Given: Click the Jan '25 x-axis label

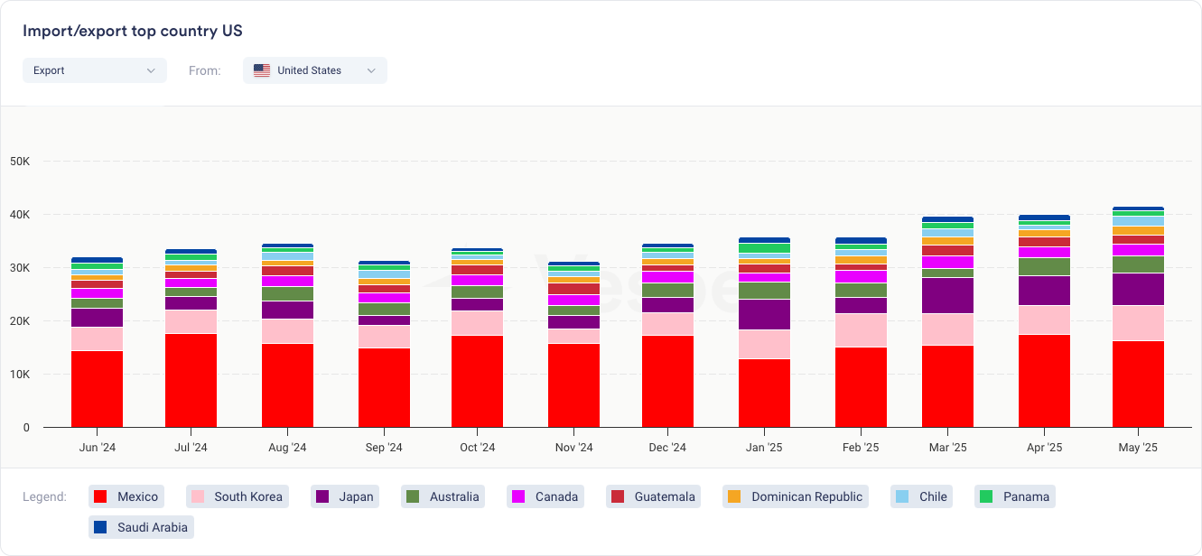Looking at the screenshot, I should [x=763, y=448].
